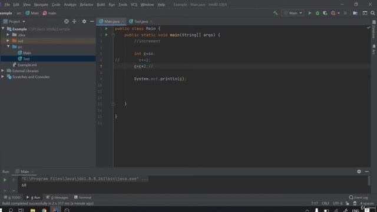Hide the Run tool window
The height and width of the screenshot is (212, 377).
367,171
